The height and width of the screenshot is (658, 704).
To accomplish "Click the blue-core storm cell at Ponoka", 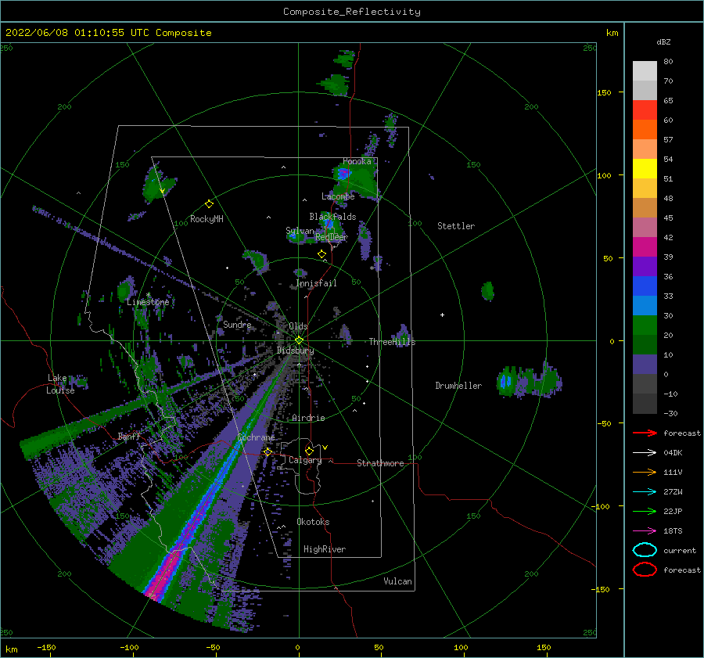I will click(x=344, y=174).
